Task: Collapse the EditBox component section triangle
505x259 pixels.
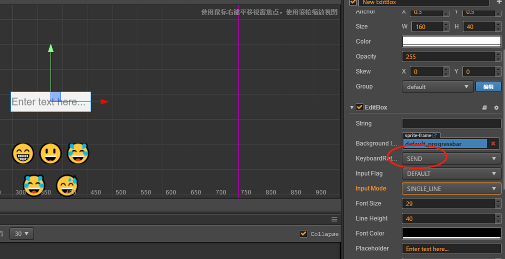Action: pos(352,107)
